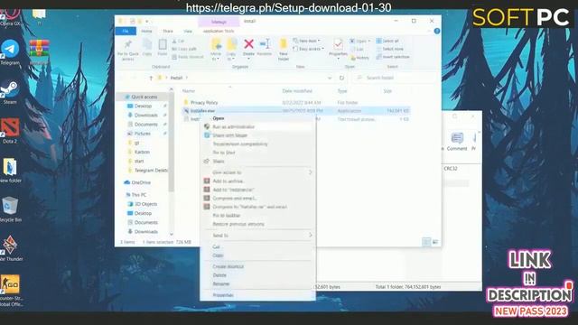Click the navigation pane scrollbar down arrow
This screenshot has height=325, width=578.
click(171, 234)
